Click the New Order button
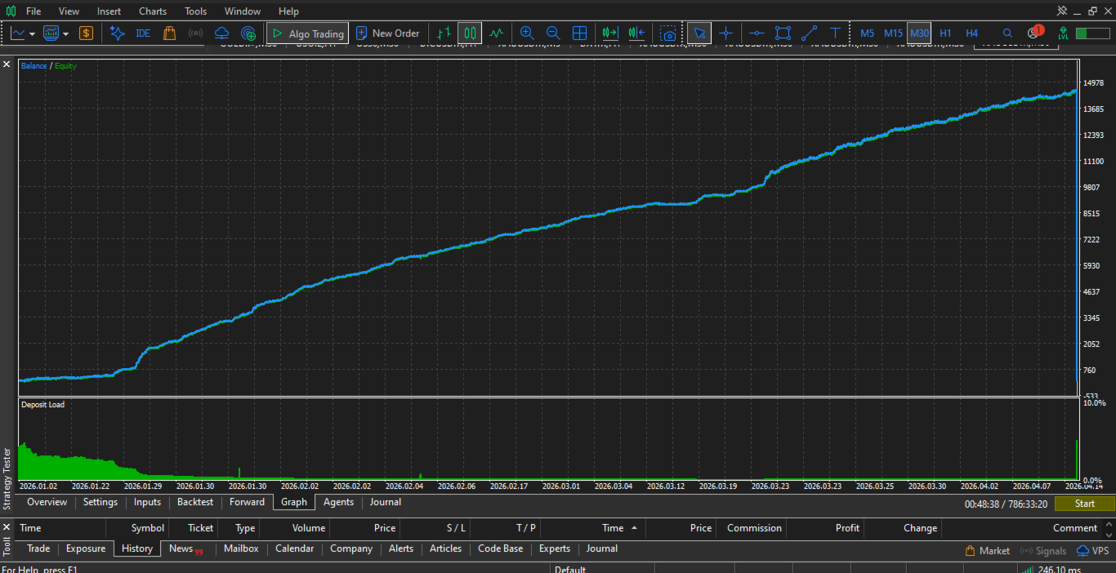 tap(388, 33)
